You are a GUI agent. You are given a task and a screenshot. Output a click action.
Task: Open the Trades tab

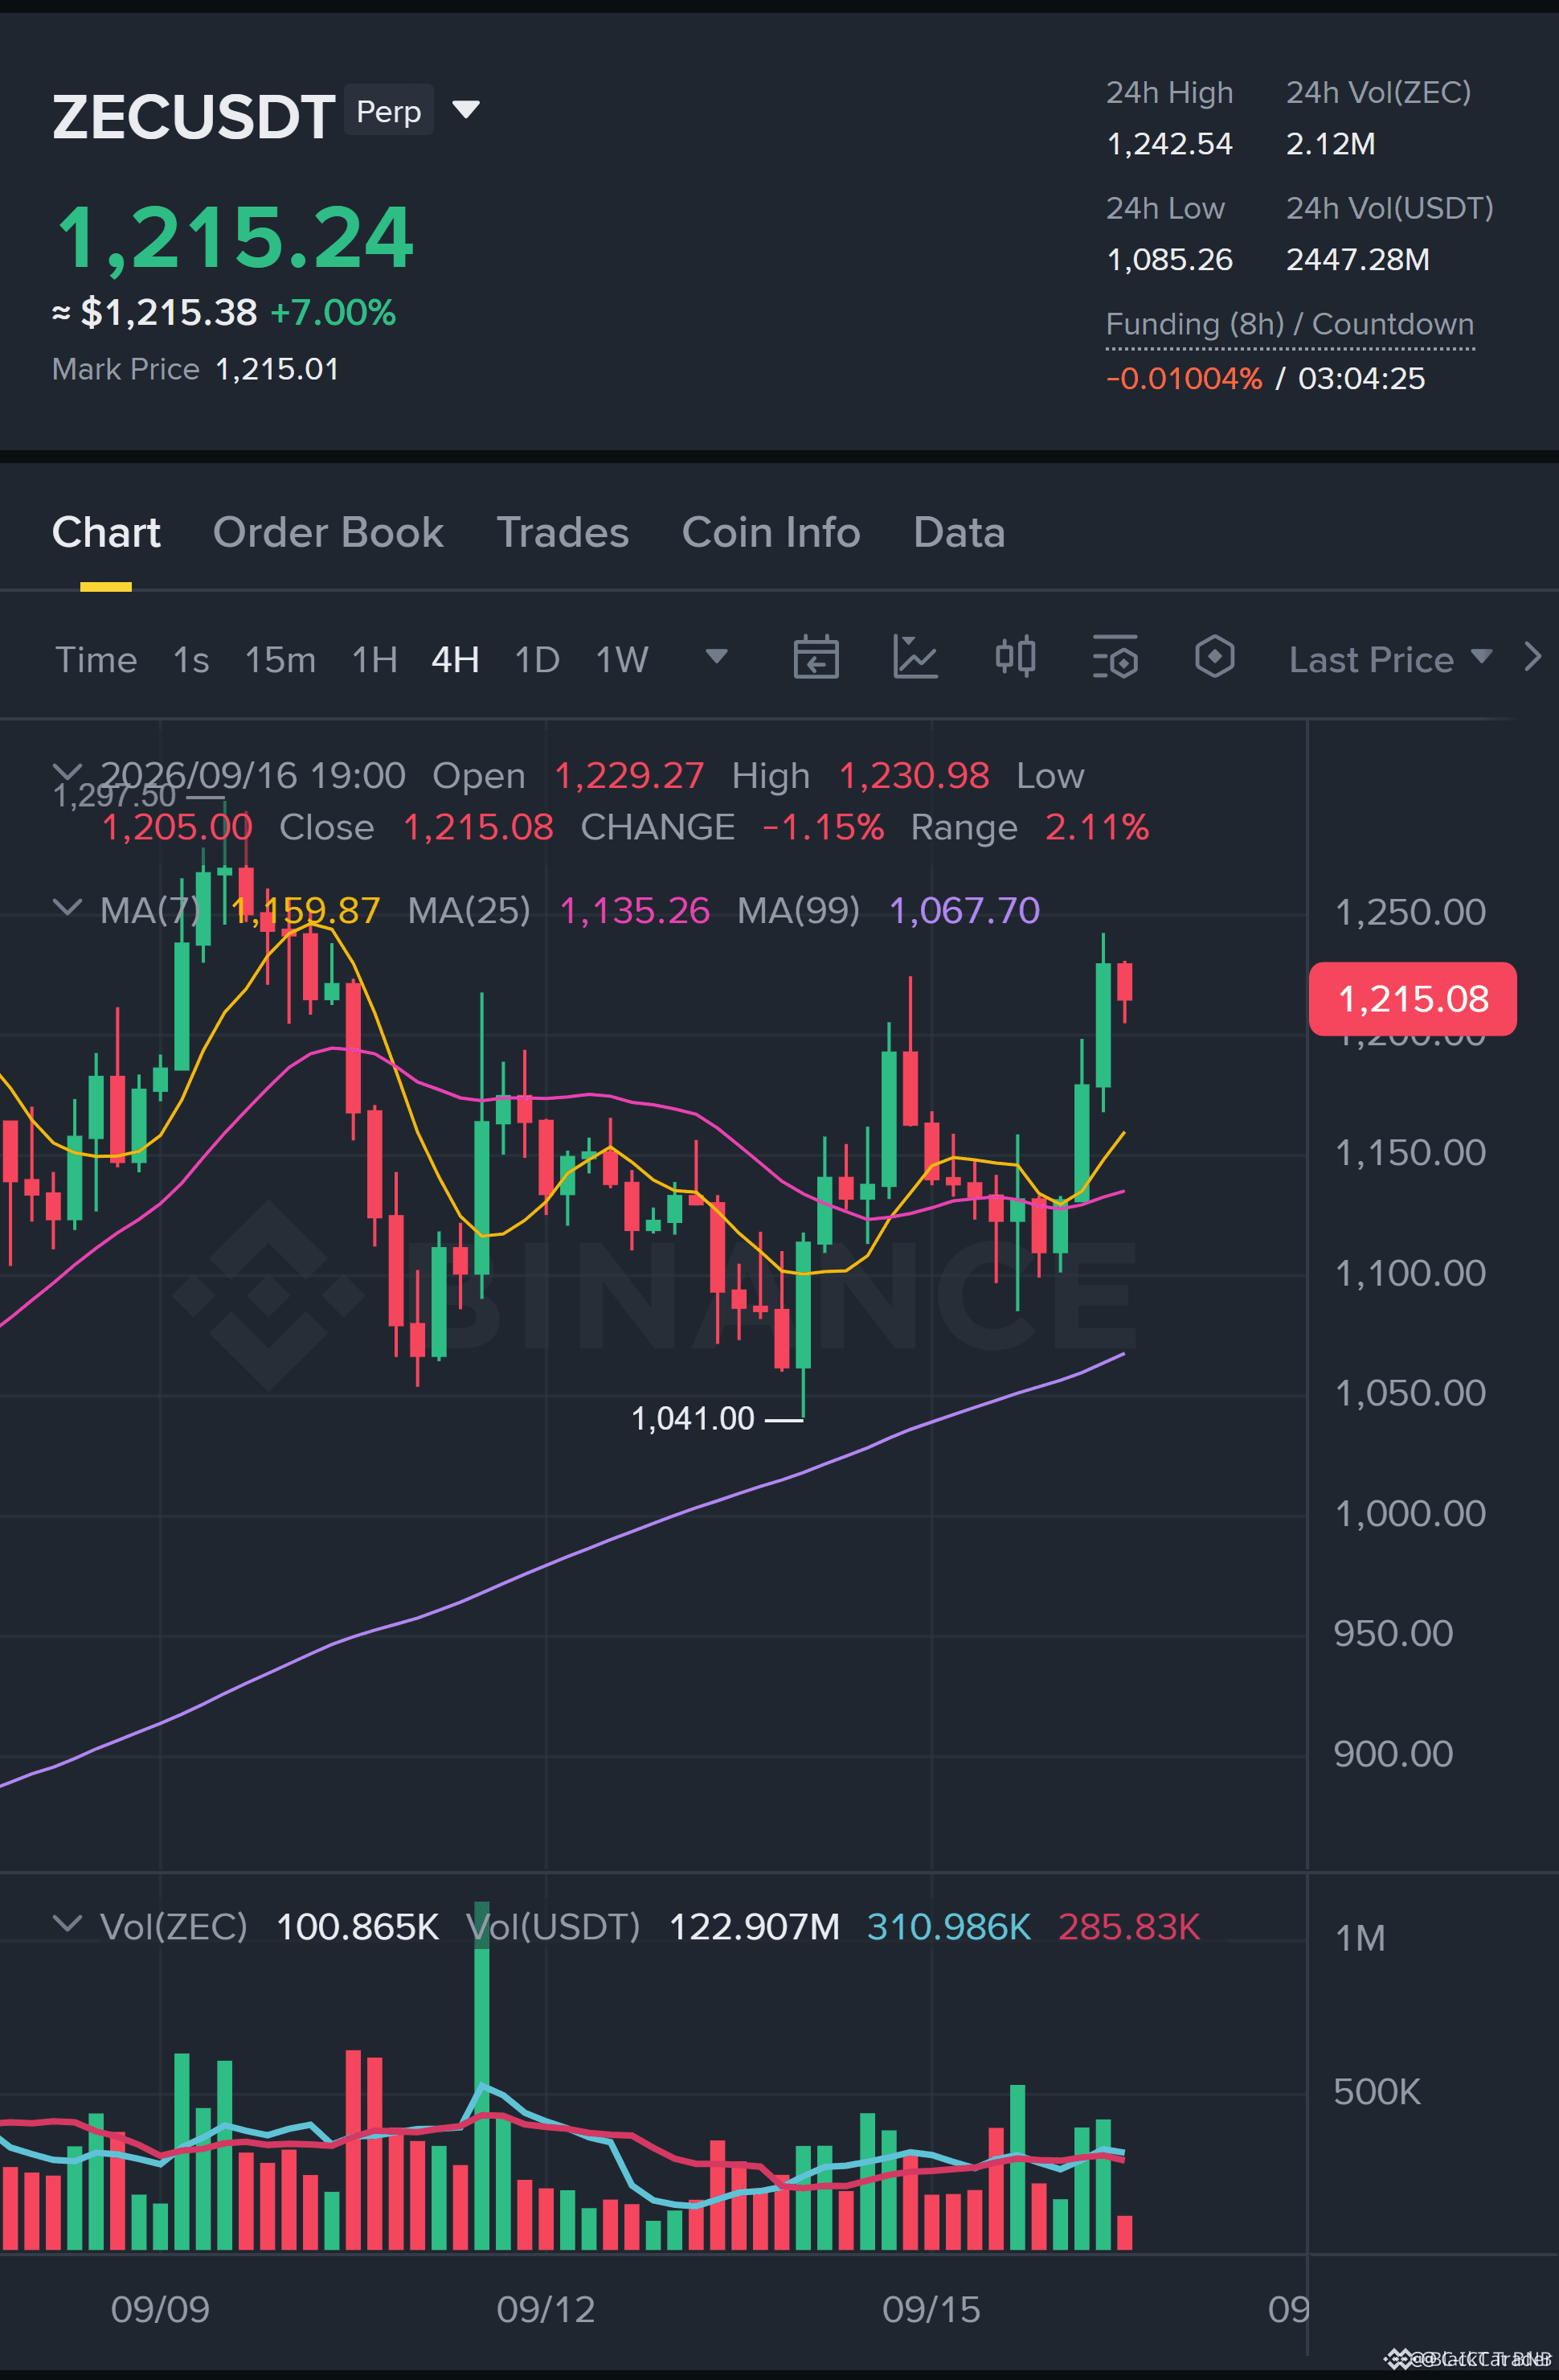point(563,532)
